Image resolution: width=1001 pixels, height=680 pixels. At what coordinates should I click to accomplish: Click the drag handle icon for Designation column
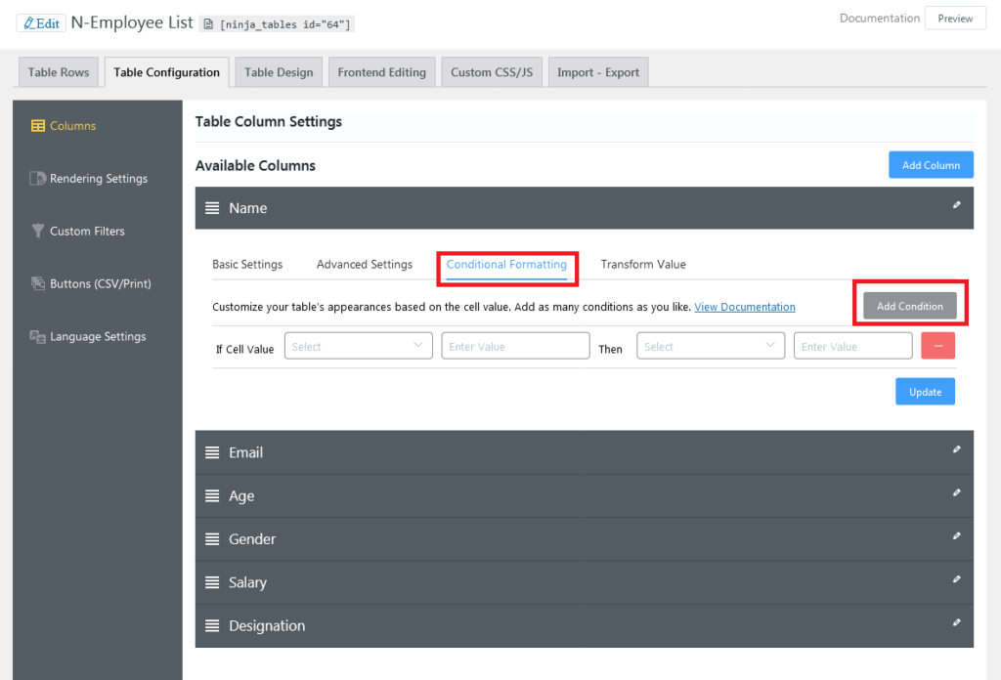pyautogui.click(x=212, y=626)
